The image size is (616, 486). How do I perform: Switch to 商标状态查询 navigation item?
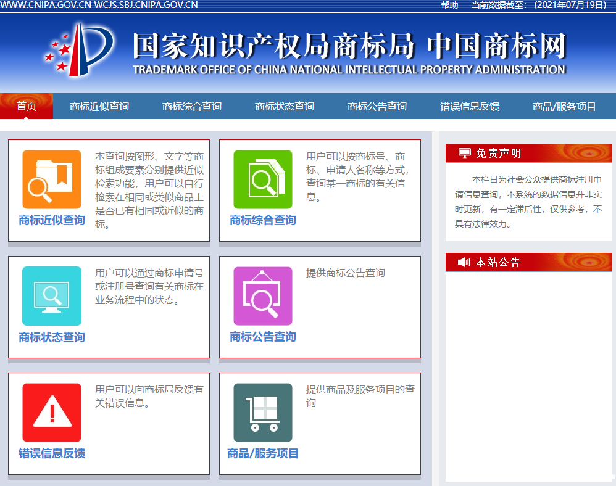[285, 107]
